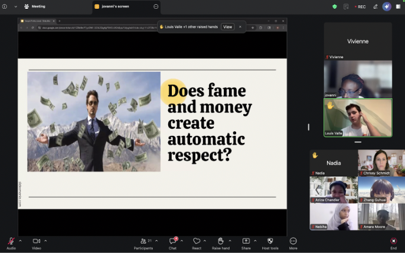Click the raised hand icon on Louis Valle
405x253 pixels.
330,105
